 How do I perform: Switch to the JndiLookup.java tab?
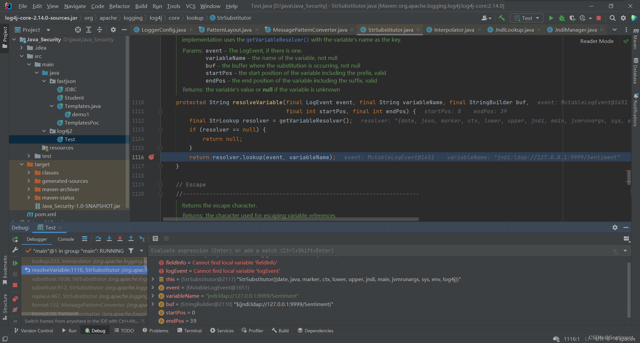tap(514, 30)
